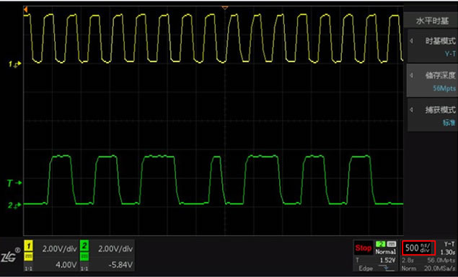
Task: Expand the 储存深度 56Mpts option
Action: [432, 81]
